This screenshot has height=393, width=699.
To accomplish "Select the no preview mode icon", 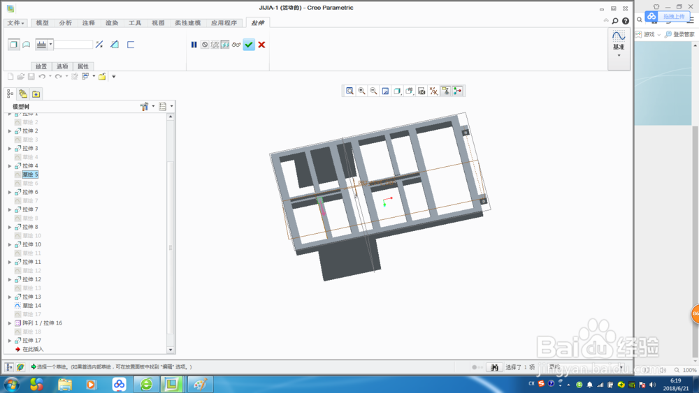I will (x=205, y=45).
